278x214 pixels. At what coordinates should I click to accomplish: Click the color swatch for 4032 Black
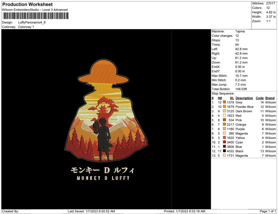pos(224,151)
